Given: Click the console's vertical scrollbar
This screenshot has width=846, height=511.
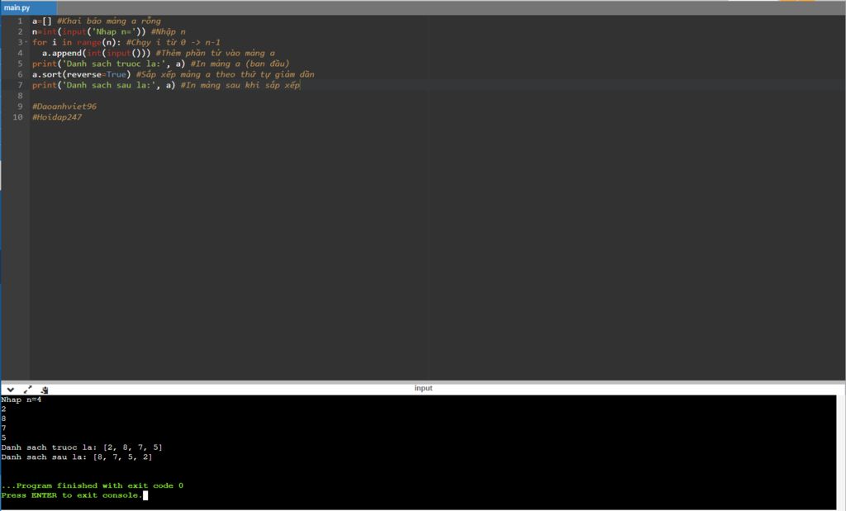Looking at the screenshot, I should point(840,452).
